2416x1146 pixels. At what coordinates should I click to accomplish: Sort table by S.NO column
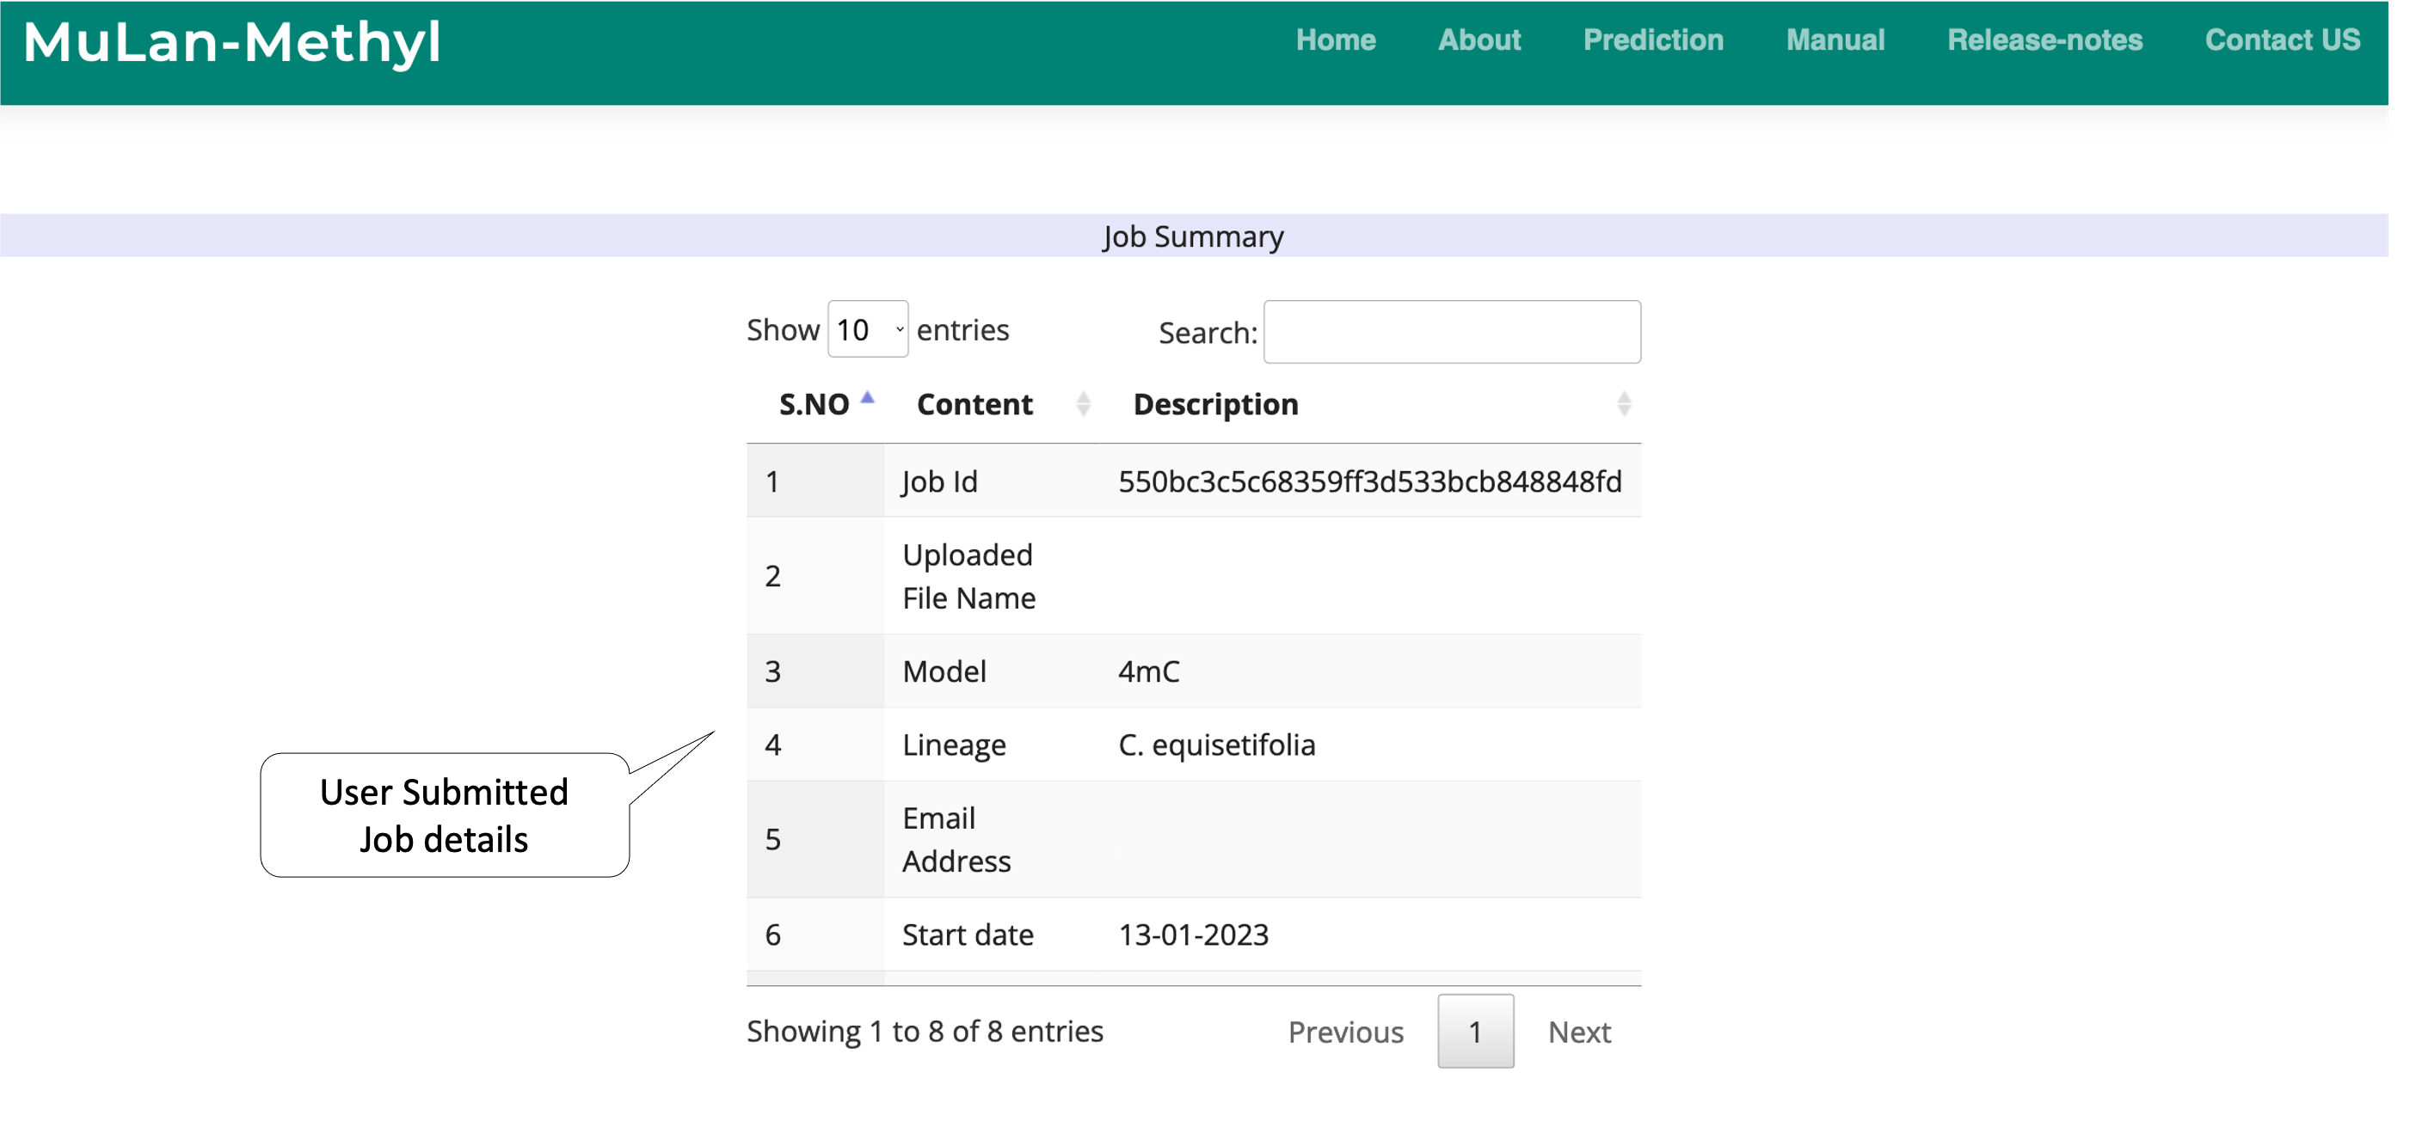tap(815, 404)
